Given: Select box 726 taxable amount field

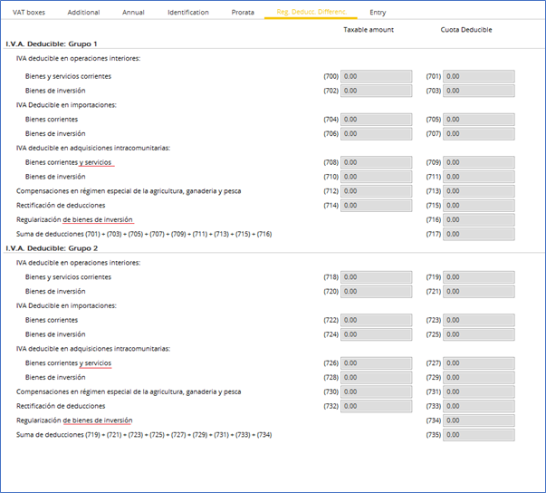Looking at the screenshot, I should (376, 363).
